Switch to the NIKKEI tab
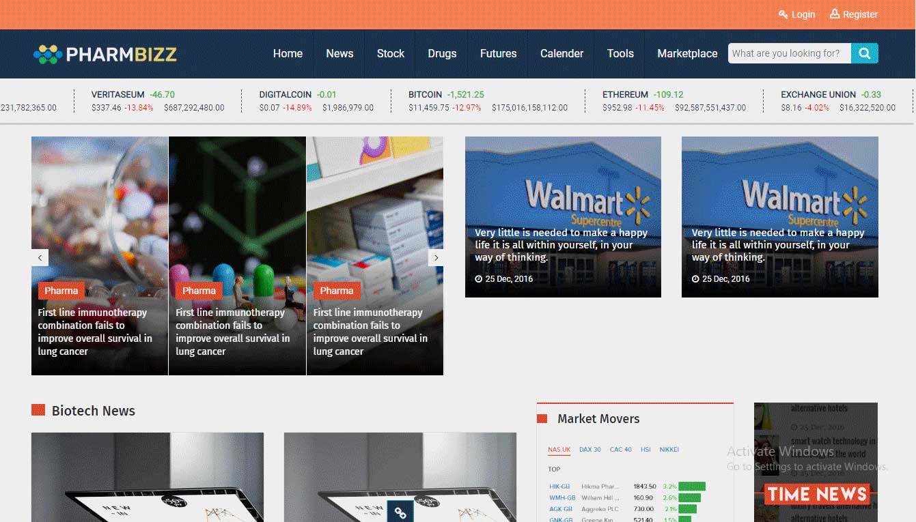 tap(669, 450)
